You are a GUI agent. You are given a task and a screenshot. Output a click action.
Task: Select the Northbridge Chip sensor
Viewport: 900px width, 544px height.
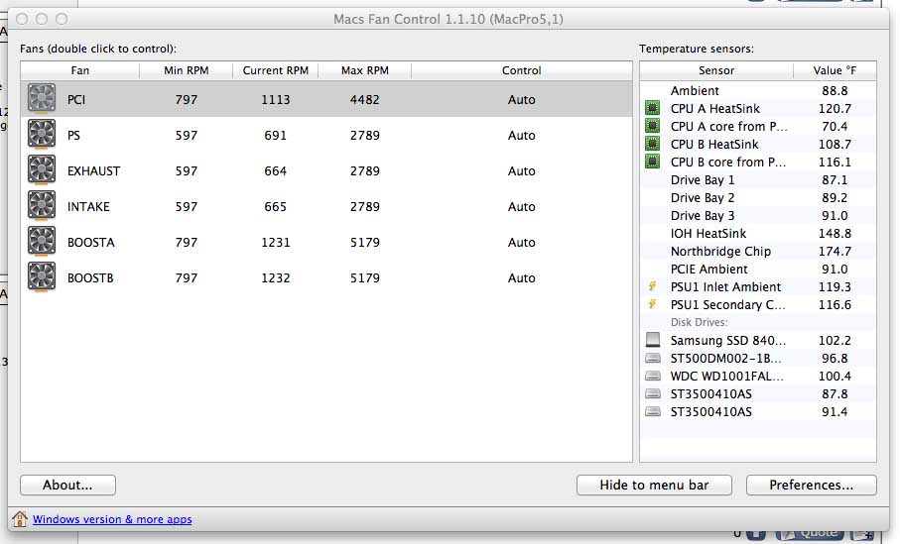758,251
